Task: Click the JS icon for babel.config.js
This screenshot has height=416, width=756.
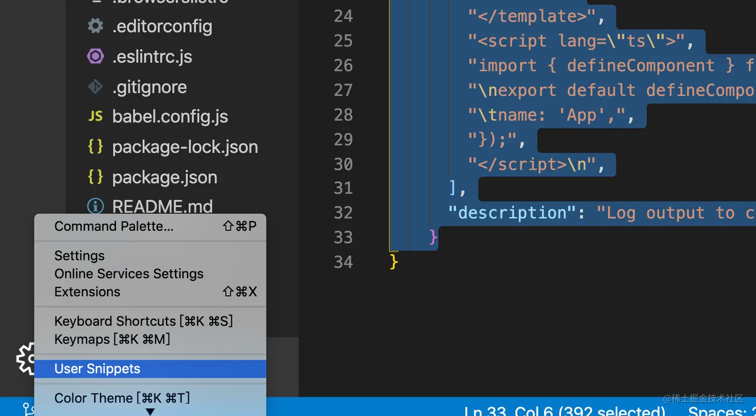Action: click(95, 116)
